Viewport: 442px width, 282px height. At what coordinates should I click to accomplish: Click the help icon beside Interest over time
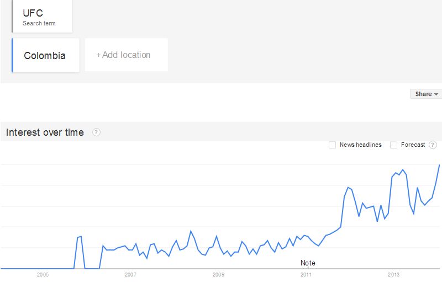point(96,132)
